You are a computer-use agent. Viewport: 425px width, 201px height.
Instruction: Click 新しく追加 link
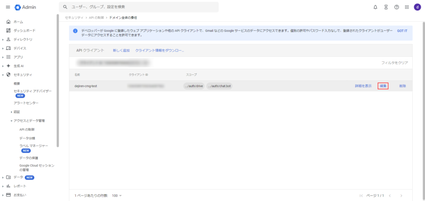[x=121, y=50]
